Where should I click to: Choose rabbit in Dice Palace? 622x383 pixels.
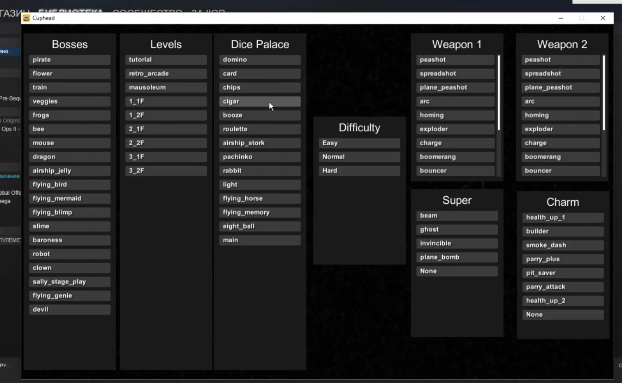click(260, 171)
